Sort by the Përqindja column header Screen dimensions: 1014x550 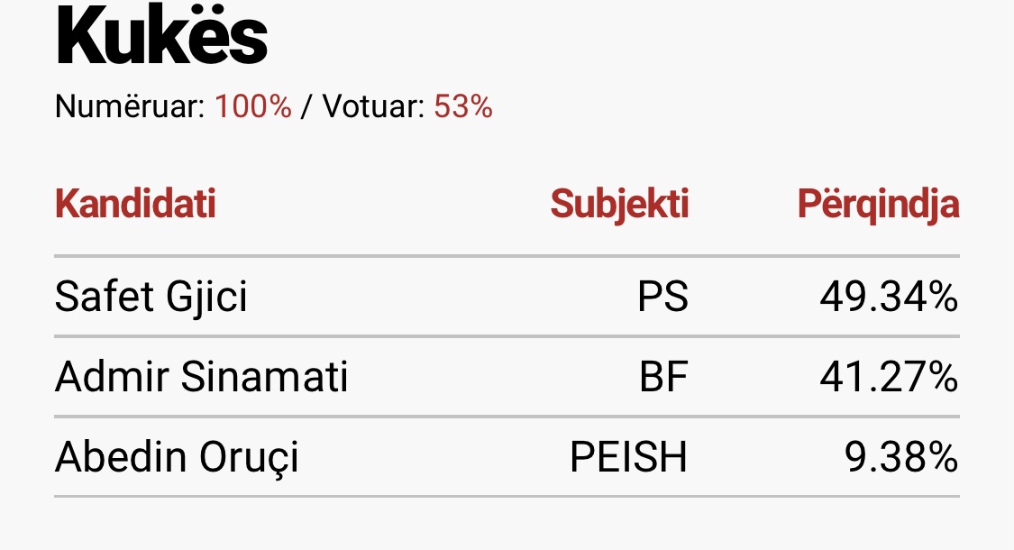pyautogui.click(x=878, y=206)
